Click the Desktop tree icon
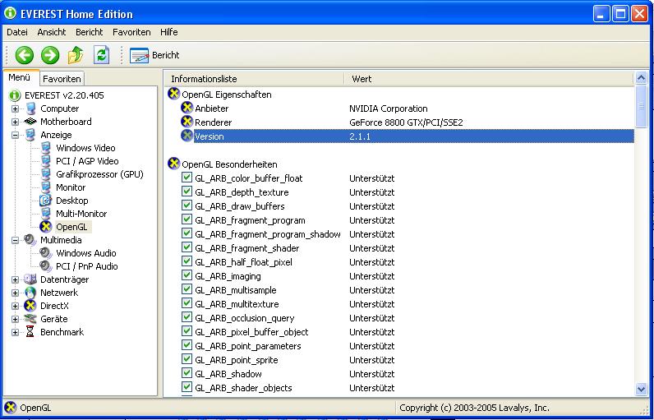Screen dimensions: 654x420 coord(45,201)
